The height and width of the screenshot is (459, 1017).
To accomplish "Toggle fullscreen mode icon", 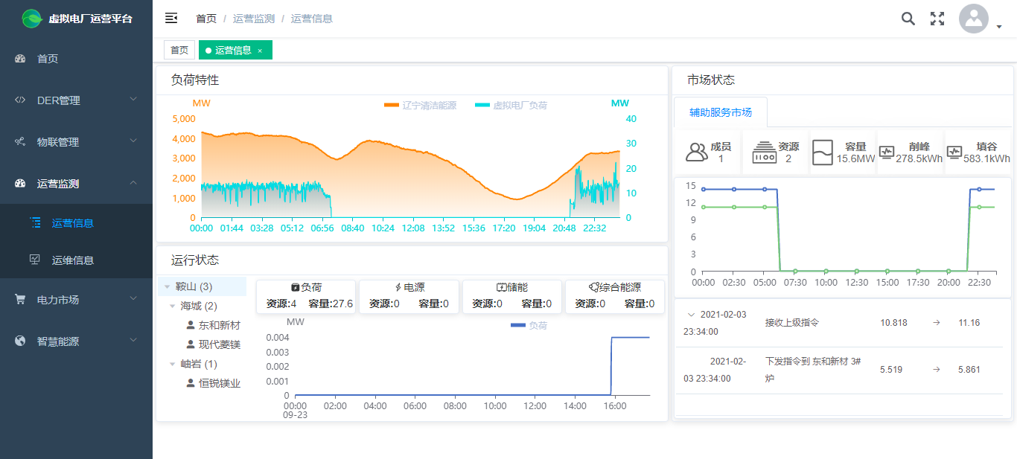I will 937,19.
